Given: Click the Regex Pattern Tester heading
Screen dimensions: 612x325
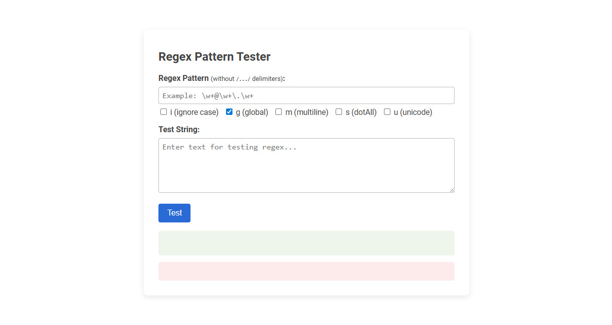Looking at the screenshot, I should coord(214,57).
